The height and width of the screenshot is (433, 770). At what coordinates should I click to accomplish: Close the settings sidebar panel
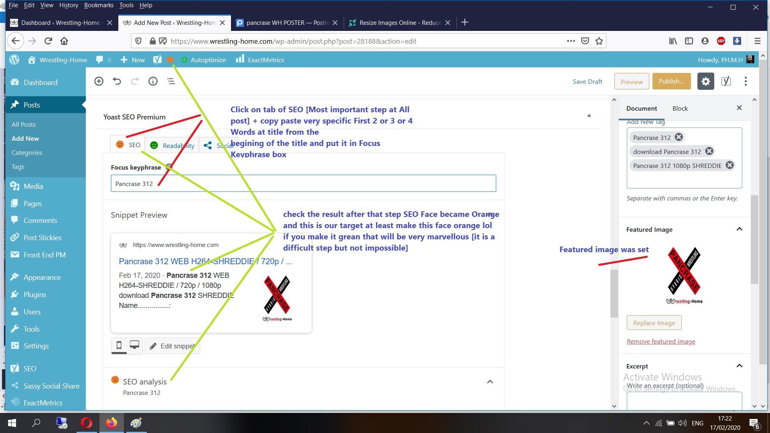739,108
